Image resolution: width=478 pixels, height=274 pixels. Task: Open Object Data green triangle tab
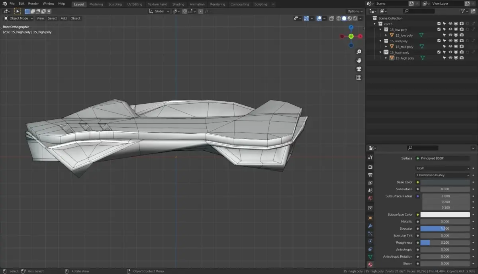pos(370,257)
